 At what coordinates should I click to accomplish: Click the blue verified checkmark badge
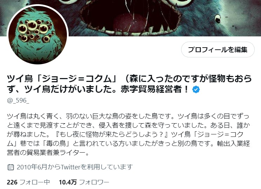(x=196, y=90)
